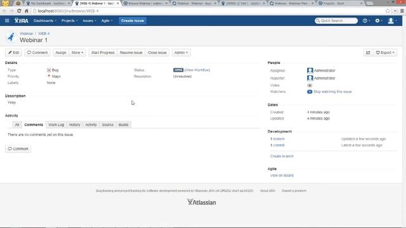This screenshot has height=228, width=406.
Task: Open the Projects dropdown menu
Action: [x=69, y=20]
